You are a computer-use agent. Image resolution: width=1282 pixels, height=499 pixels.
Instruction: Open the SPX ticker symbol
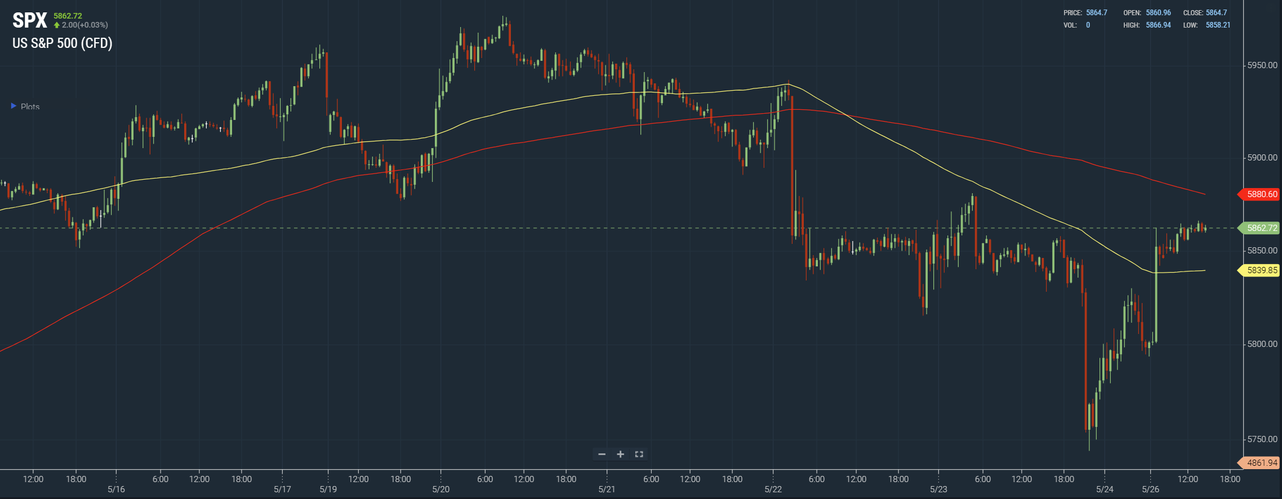pos(30,20)
